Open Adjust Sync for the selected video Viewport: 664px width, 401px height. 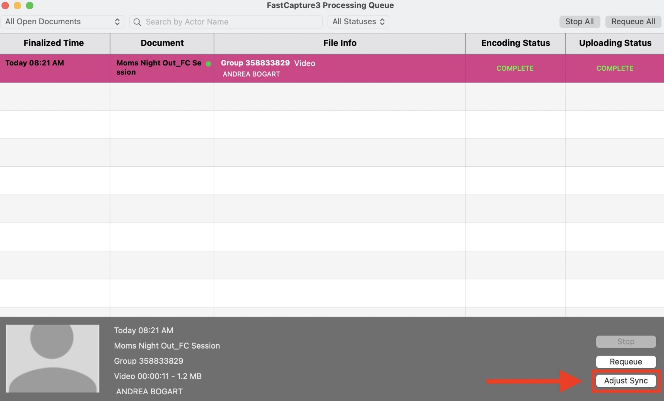pos(625,381)
